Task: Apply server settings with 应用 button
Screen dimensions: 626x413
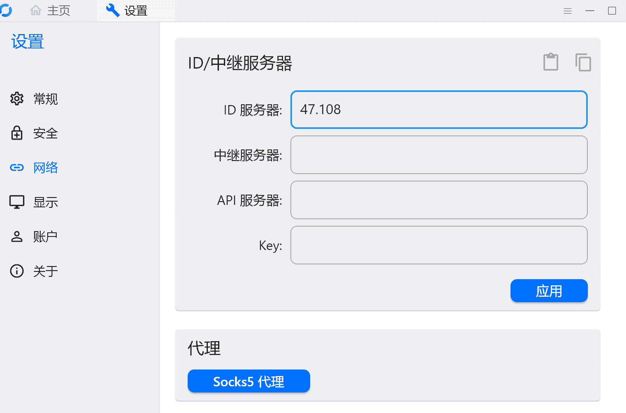Action: (549, 291)
